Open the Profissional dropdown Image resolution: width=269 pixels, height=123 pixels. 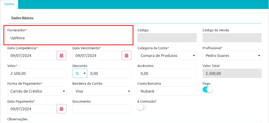(x=232, y=55)
